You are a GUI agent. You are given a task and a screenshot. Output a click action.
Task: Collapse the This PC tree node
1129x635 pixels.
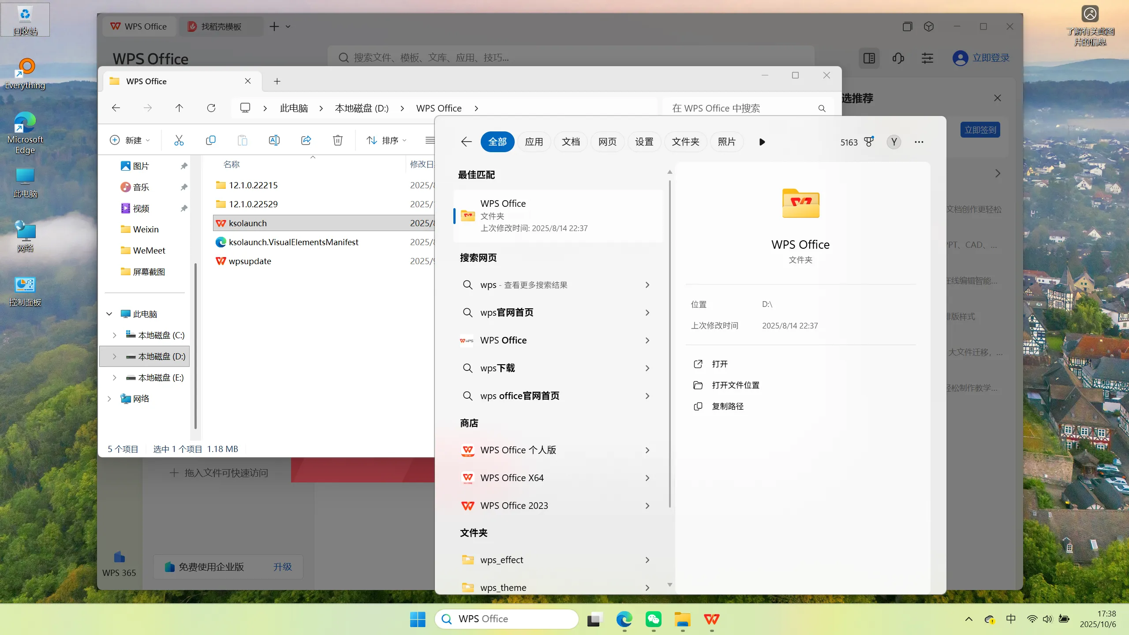tap(109, 314)
